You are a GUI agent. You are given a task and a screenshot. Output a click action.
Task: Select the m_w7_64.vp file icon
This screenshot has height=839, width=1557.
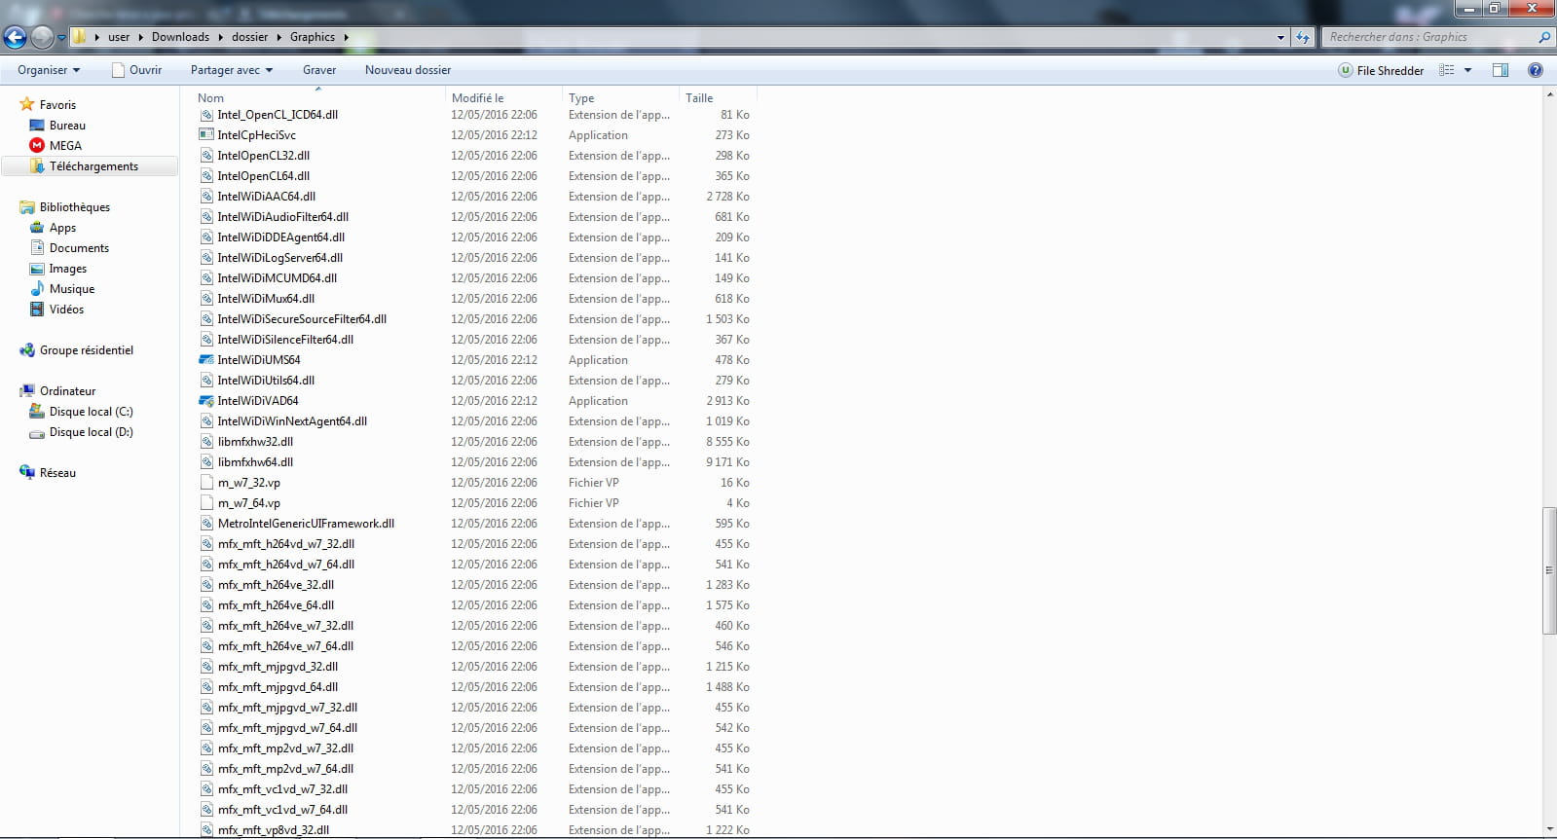[x=206, y=502]
